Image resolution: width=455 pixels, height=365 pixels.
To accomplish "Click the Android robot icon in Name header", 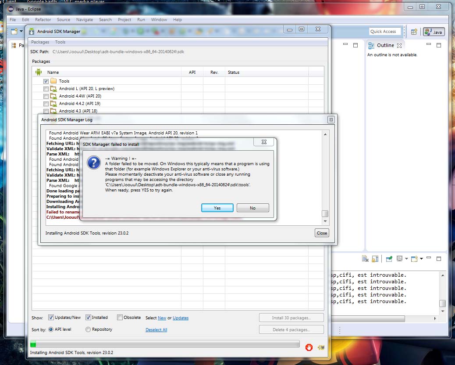I will click(x=39, y=72).
